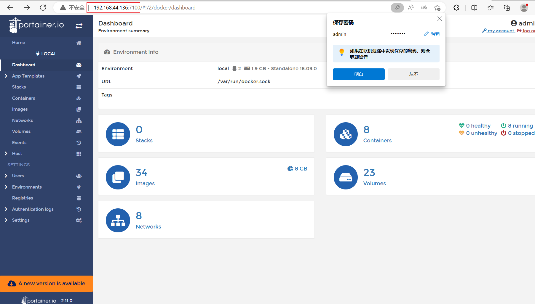Click the Volumes drive tile icon

point(346,177)
